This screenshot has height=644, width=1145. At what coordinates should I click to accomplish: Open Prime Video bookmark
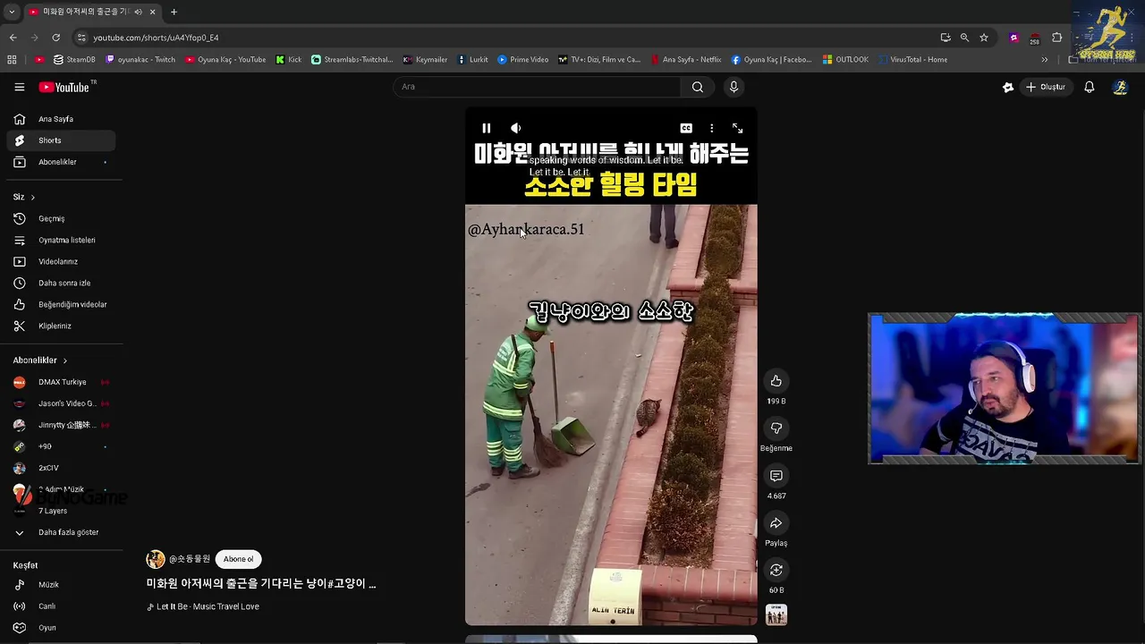[523, 60]
